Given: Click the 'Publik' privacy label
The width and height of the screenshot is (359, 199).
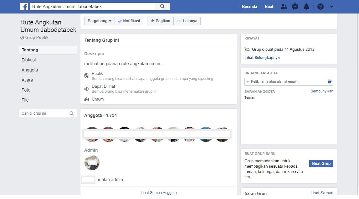Looking at the screenshot, I should 97,73.
